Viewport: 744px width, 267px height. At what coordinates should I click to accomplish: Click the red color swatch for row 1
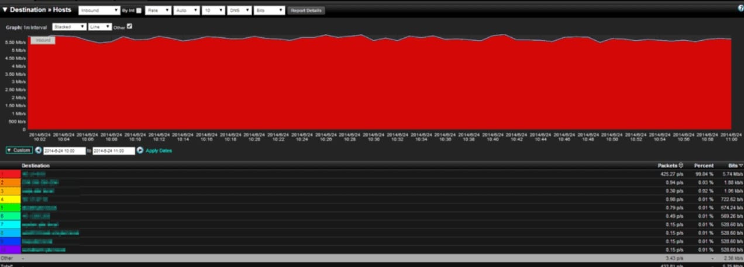[x=9, y=174]
